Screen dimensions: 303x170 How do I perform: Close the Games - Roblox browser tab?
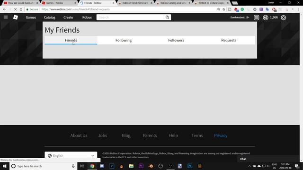pos(75,3)
